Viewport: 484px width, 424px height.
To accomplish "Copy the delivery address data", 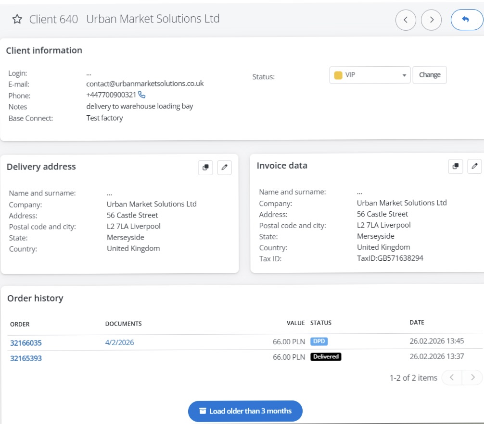I will (x=205, y=168).
